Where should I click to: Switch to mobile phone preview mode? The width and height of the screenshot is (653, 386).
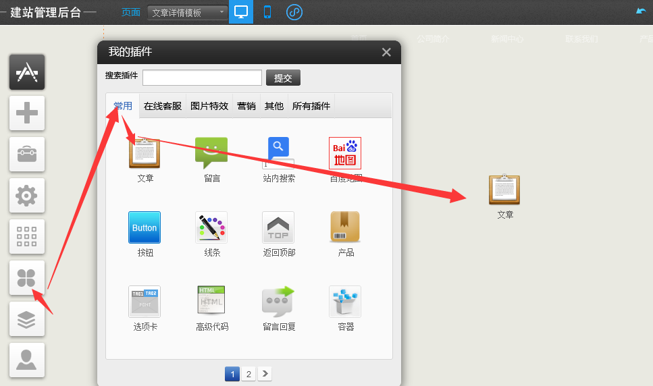pos(267,12)
